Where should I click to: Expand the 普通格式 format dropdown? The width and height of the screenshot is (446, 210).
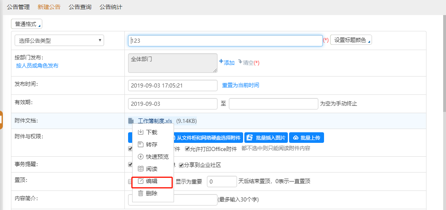[26, 24]
